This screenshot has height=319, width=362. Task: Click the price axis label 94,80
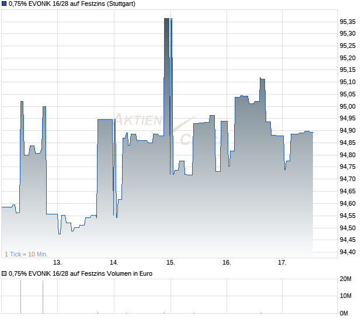[x=347, y=155]
